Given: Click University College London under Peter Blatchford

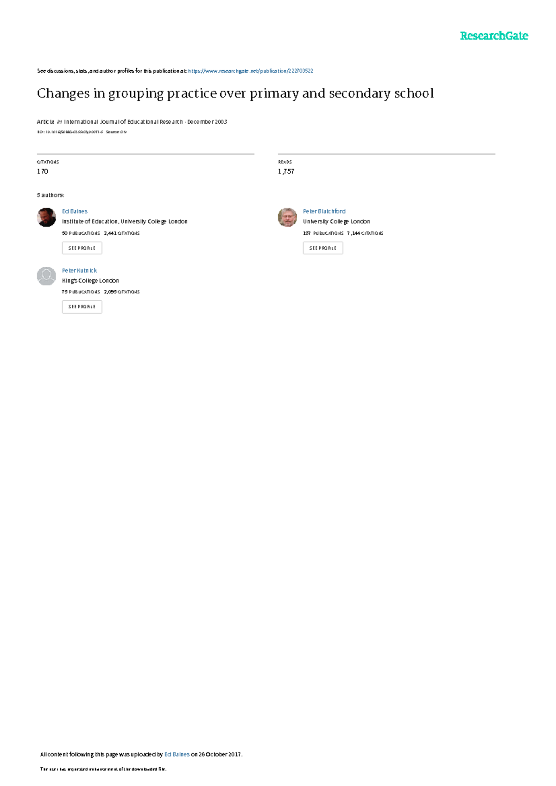Looking at the screenshot, I should click(336, 221).
